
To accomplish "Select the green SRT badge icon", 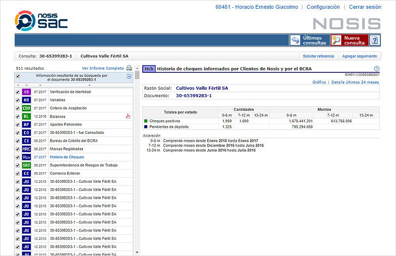I will [26, 165].
